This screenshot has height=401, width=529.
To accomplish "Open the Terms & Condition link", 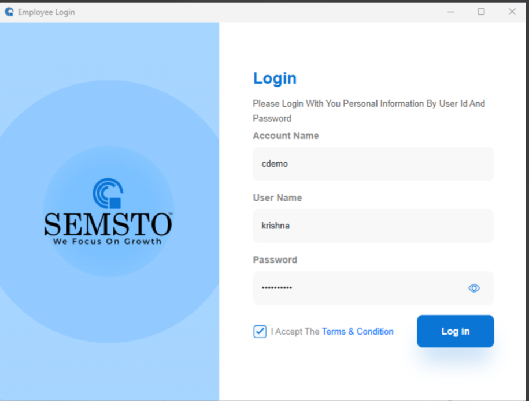I will [358, 332].
